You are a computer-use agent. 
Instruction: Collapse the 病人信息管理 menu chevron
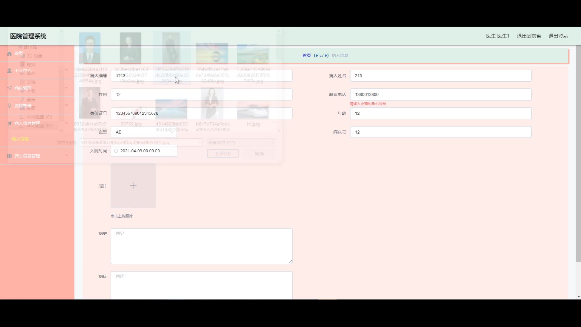pos(66,123)
